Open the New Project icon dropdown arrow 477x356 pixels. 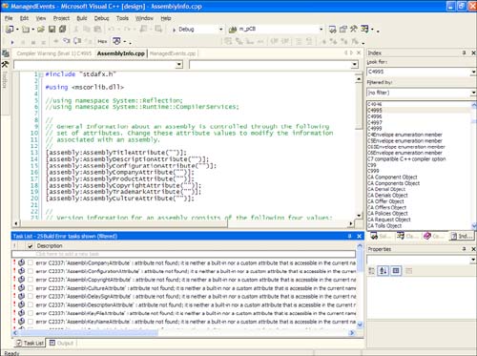click(17, 30)
